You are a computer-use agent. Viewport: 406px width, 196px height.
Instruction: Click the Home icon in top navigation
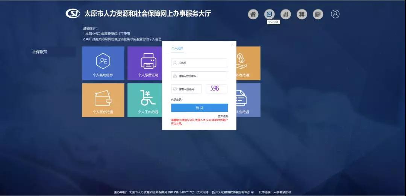(253, 14)
